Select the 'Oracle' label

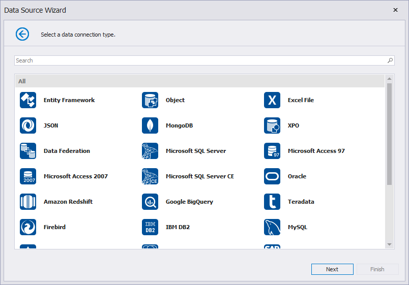pyautogui.click(x=297, y=176)
